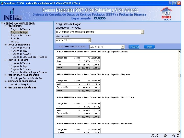Click 'Acumula' header in the Mayrasco table
Image resolution: width=184 pixels, height=138 pixels.
click(x=96, y=80)
